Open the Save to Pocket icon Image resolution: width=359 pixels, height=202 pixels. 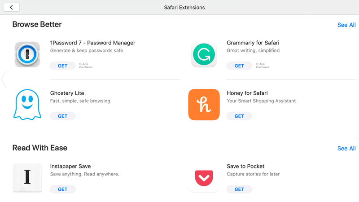click(x=204, y=178)
